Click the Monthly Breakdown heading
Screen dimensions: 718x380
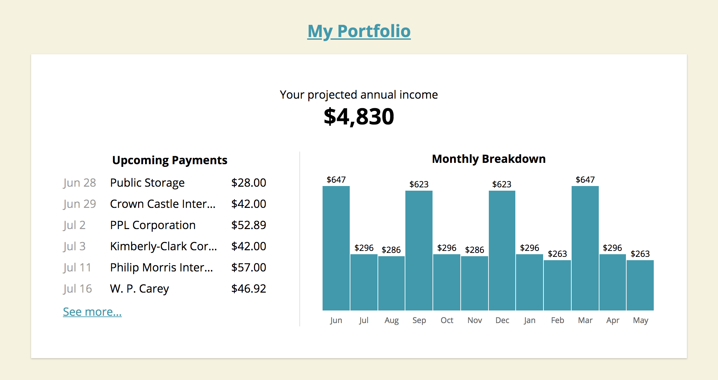click(x=489, y=159)
